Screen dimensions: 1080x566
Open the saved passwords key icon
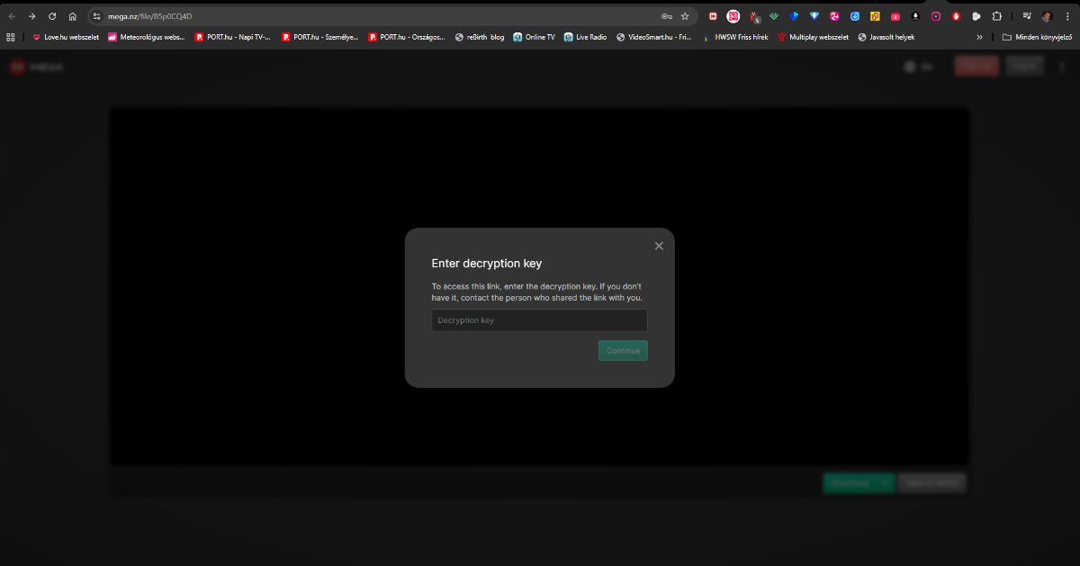coord(666,16)
